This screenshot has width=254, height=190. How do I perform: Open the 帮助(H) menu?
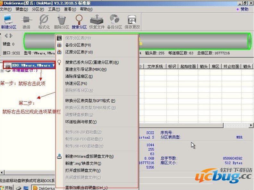coord(86,9)
